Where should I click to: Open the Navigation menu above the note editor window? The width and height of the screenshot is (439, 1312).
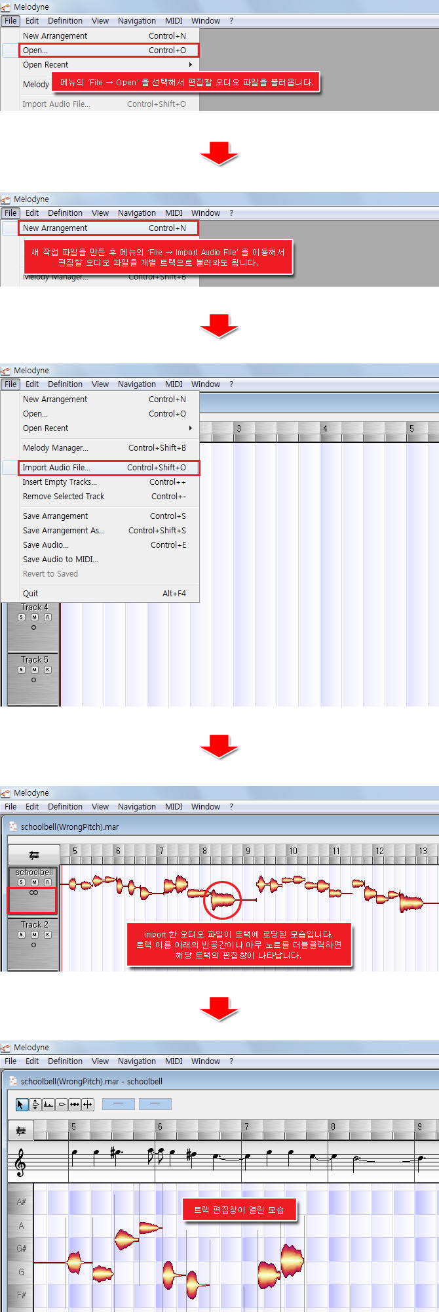[137, 1061]
